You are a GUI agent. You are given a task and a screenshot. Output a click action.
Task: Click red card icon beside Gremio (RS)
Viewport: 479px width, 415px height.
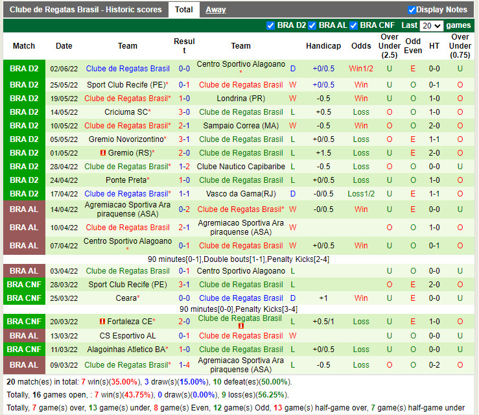pos(102,153)
